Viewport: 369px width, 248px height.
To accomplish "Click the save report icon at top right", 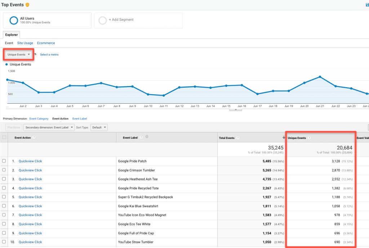I will pyautogui.click(x=366, y=5).
